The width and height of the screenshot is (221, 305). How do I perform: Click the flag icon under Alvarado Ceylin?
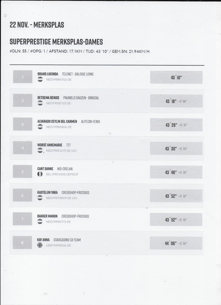coord(40,127)
